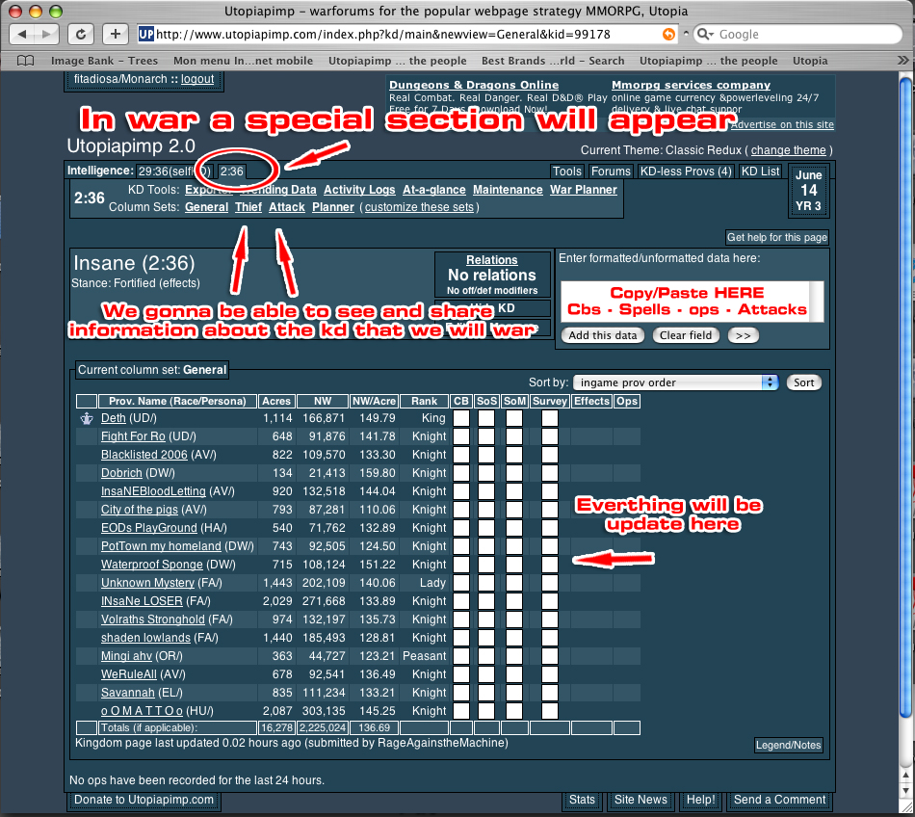Tick the SoM checkbox for Blacklisted 2006

coord(514,455)
